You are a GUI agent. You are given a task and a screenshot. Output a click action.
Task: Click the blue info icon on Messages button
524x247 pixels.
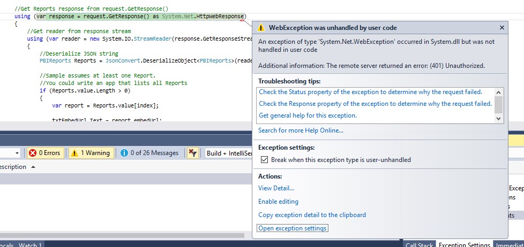pyautogui.click(x=124, y=153)
